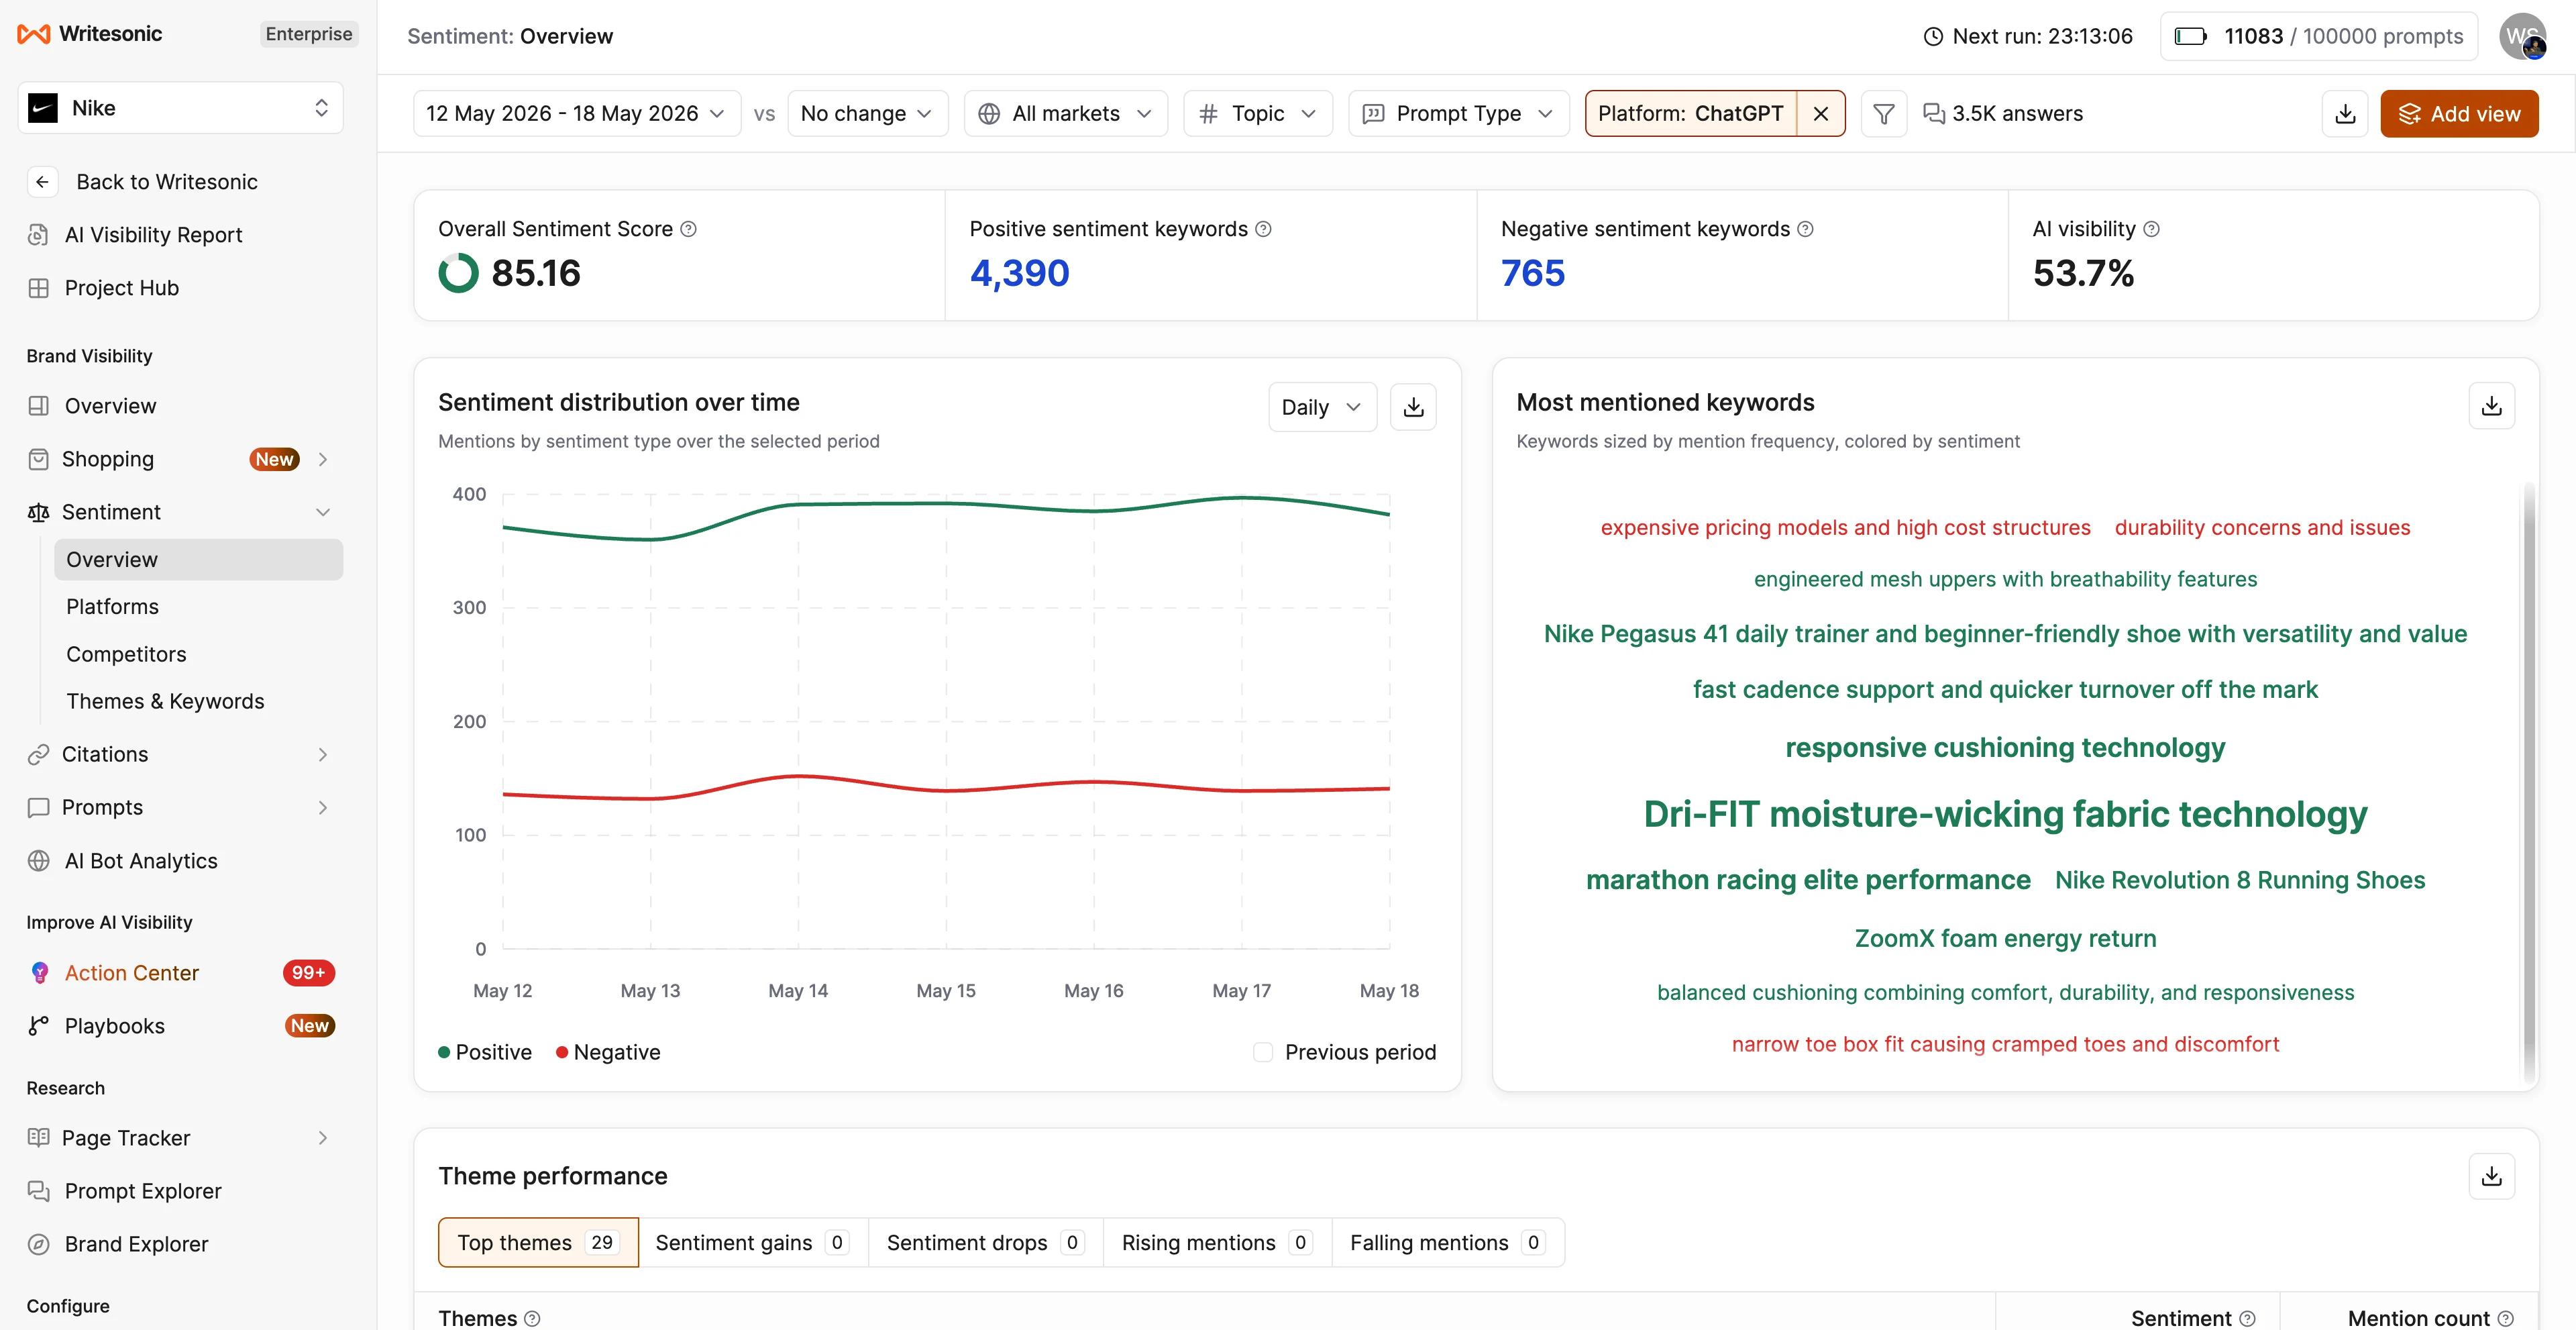
Task: Click the Page Tracker book icon
Action: (x=38, y=1138)
